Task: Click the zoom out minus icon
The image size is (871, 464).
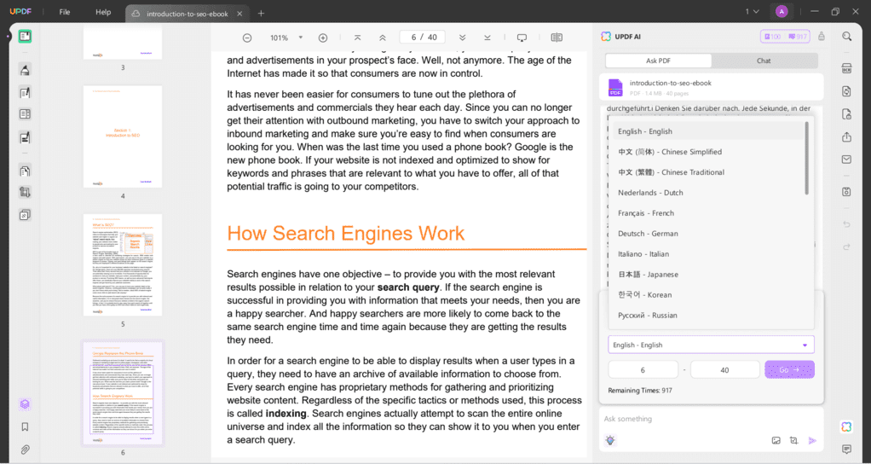Action: (x=247, y=38)
